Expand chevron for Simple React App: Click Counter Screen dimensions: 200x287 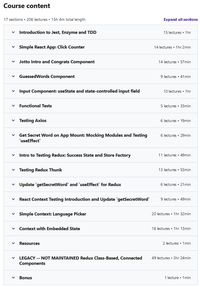tap(13, 47)
